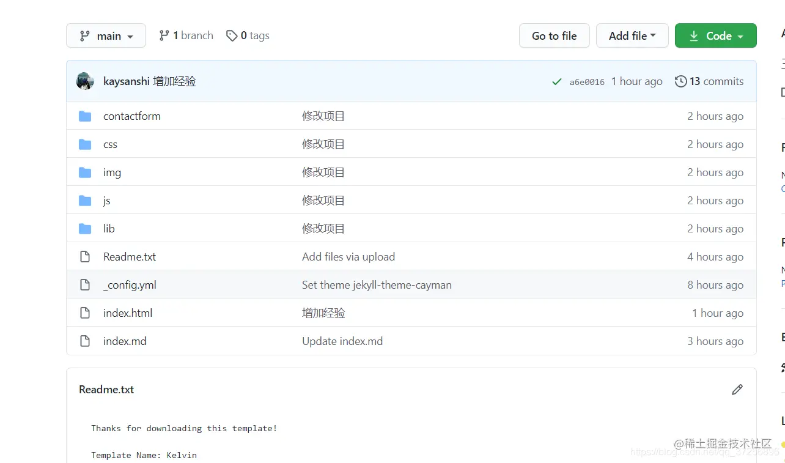785x463 pixels.
Task: Click the Readme.txt file icon in list
Action: pyautogui.click(x=85, y=257)
